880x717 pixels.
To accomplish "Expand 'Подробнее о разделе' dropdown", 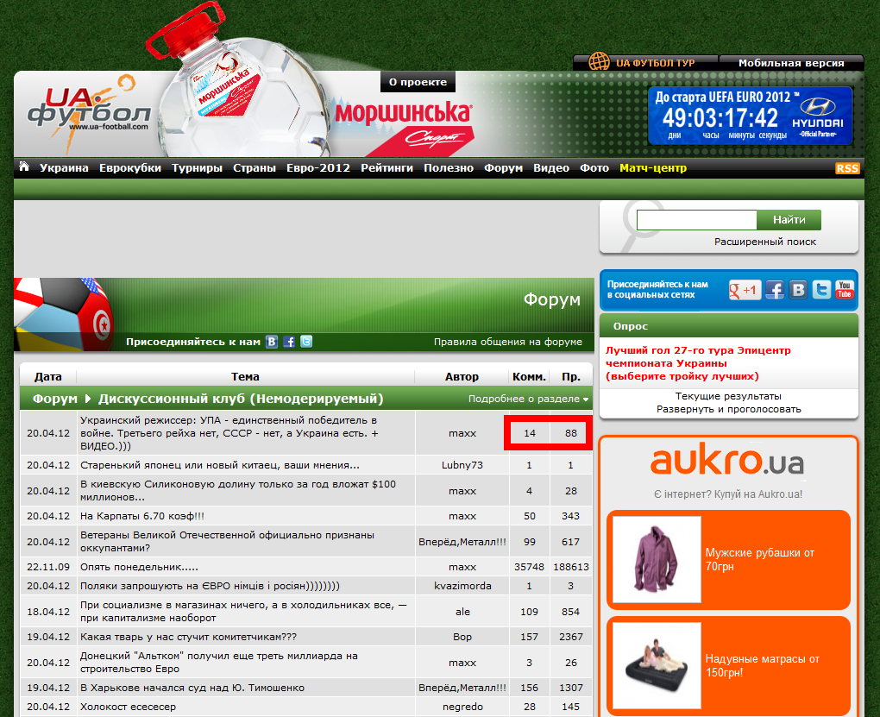I will pyautogui.click(x=528, y=399).
